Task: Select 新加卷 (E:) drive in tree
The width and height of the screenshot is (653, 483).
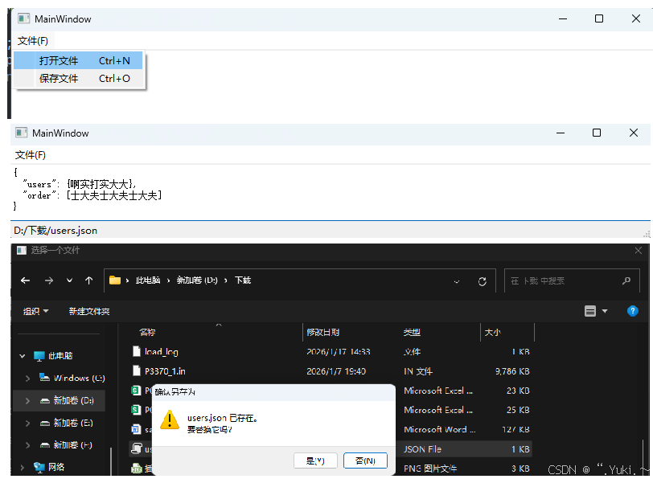Action: click(73, 423)
